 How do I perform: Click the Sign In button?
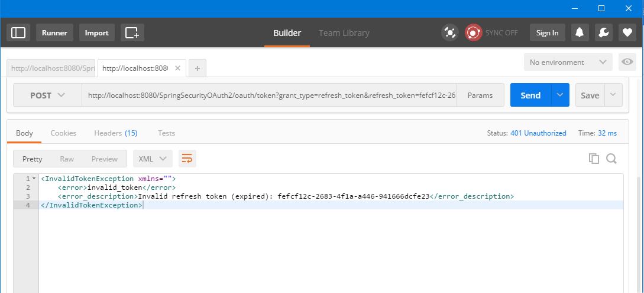[547, 33]
